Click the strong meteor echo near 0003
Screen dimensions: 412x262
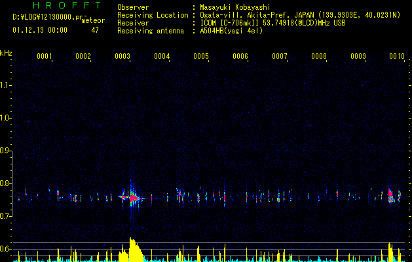[133, 198]
